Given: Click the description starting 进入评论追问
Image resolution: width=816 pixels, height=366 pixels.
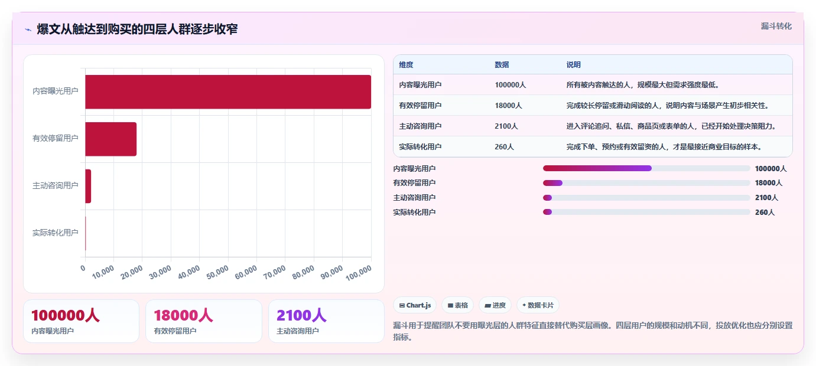Looking at the screenshot, I should pos(671,126).
